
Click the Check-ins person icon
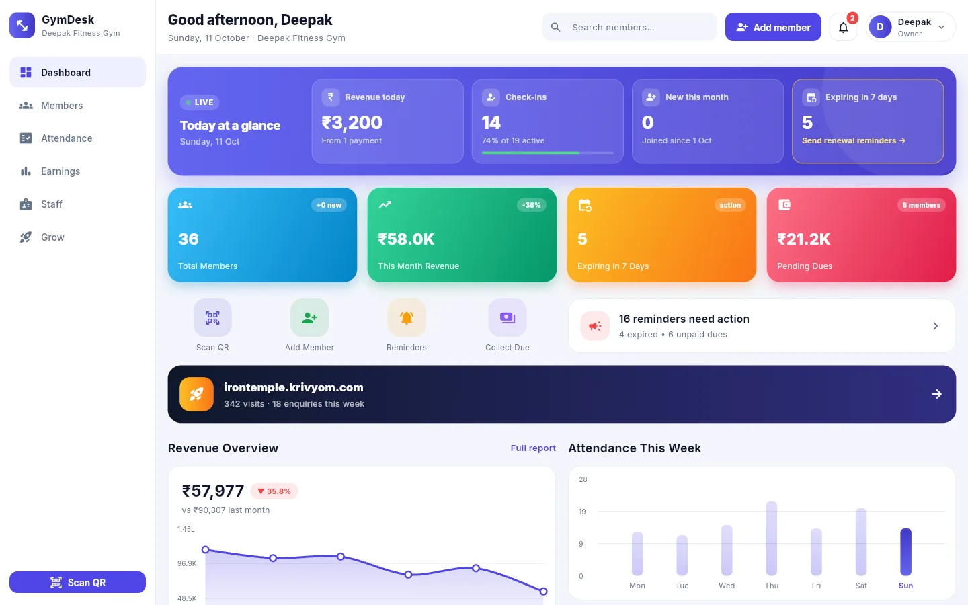click(491, 97)
